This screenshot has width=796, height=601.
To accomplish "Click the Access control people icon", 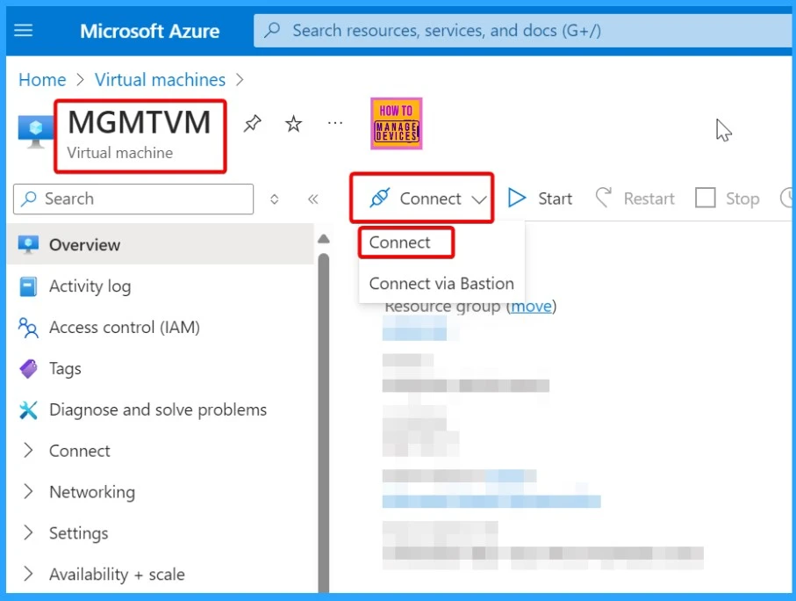I will (28, 328).
